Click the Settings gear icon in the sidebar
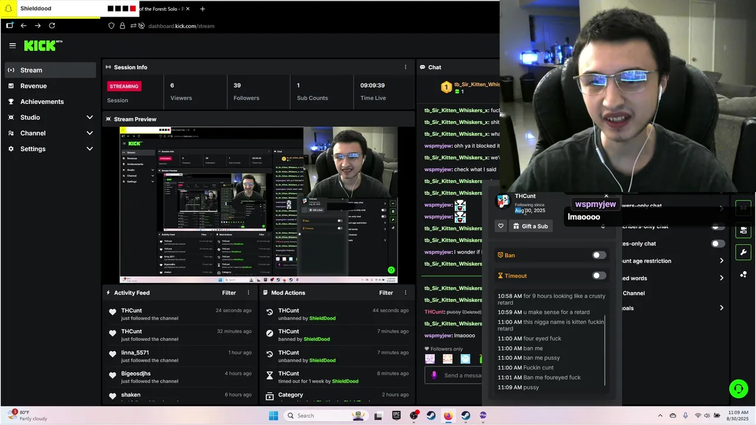Screen dimensions: 756x425 (x=11, y=149)
